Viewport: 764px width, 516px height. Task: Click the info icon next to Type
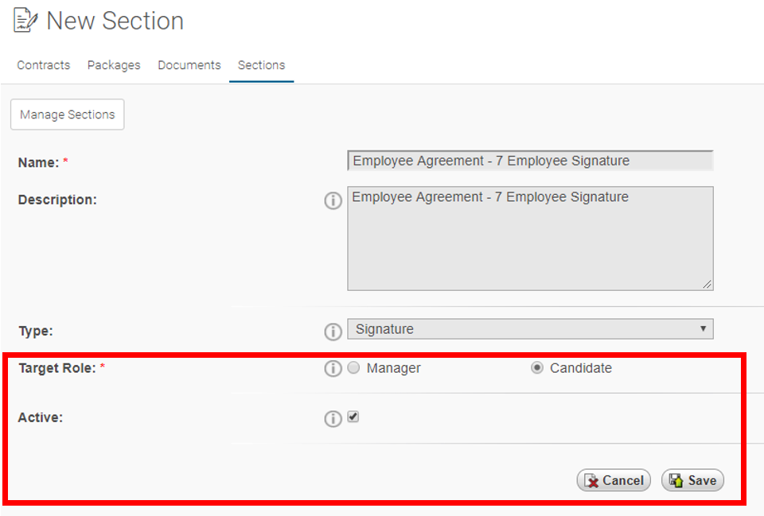coord(333,332)
